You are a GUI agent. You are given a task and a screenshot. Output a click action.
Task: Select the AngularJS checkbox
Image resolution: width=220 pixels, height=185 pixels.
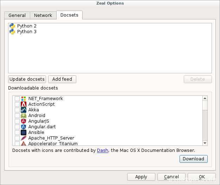[17, 121]
